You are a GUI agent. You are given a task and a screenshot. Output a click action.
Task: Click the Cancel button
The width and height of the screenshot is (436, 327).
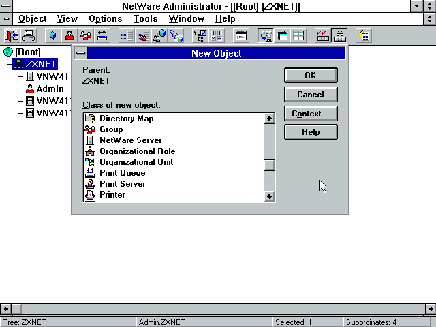coord(311,94)
